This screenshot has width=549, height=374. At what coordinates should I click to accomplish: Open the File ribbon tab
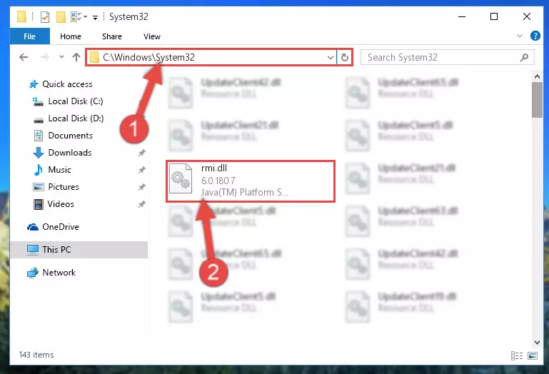30,36
